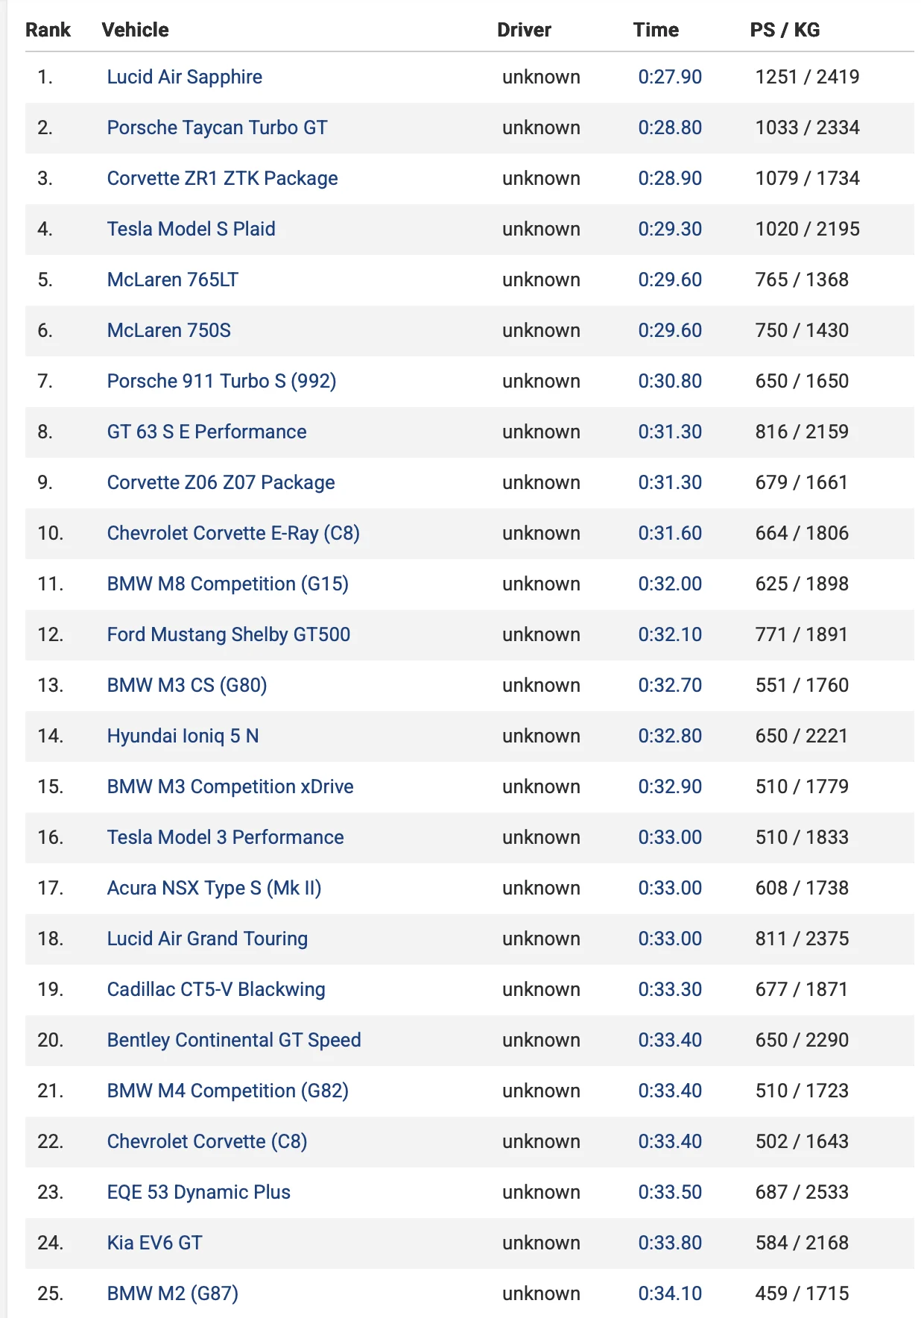Click the 0:34.10 lap time

670,1293
